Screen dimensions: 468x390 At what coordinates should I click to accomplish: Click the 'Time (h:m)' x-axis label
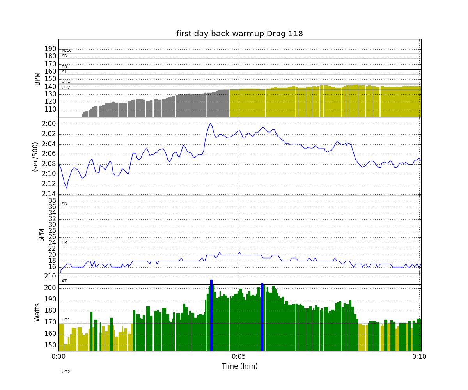239,366
